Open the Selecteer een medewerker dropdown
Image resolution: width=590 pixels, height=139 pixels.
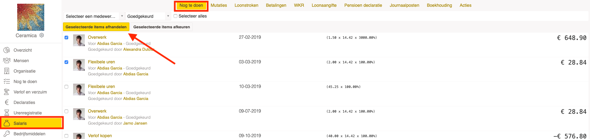tap(94, 16)
